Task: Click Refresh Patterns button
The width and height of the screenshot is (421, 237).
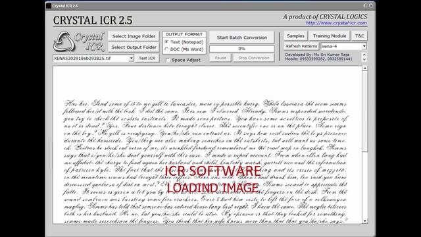Action: (301, 46)
